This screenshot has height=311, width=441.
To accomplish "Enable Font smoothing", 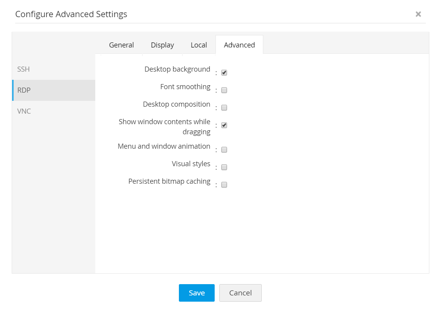I will coord(224,90).
